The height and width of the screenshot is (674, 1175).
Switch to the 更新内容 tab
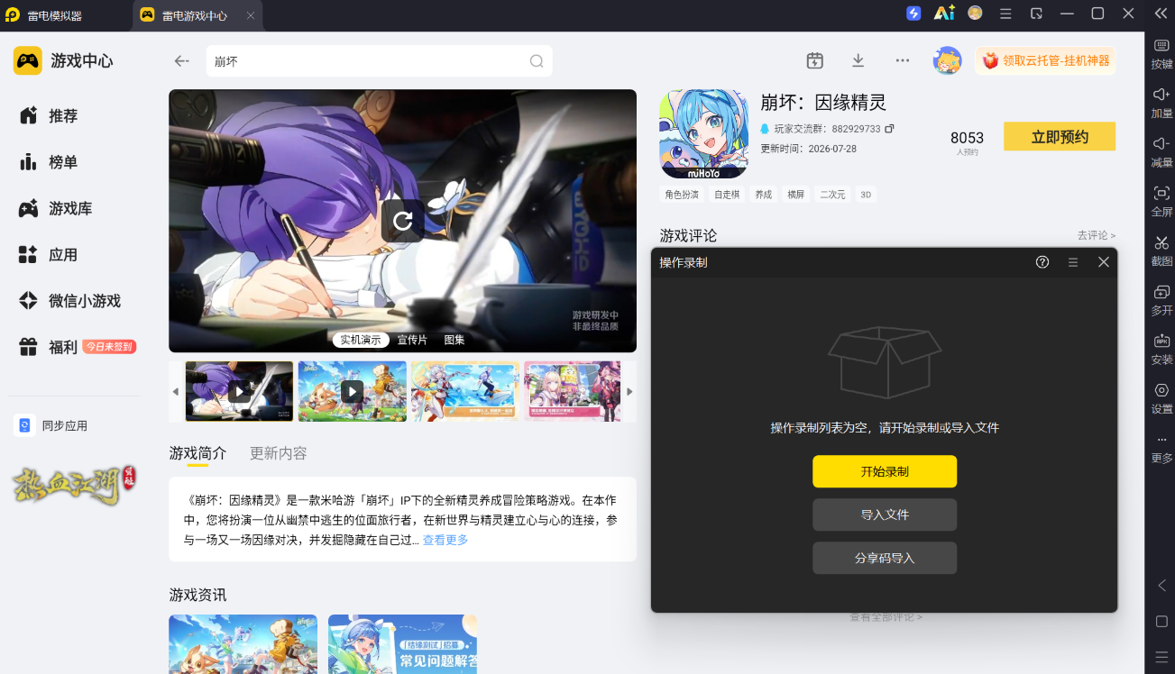coord(279,453)
